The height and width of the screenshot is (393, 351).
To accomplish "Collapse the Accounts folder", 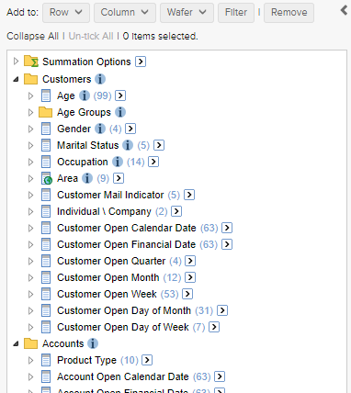I will pos(17,343).
